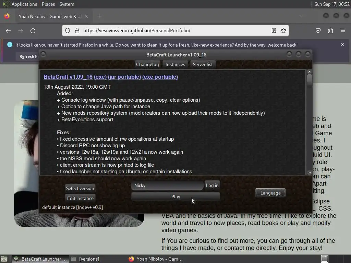351x263 pixels.
Task: Click the (jar portable) link
Action: tap(124, 77)
